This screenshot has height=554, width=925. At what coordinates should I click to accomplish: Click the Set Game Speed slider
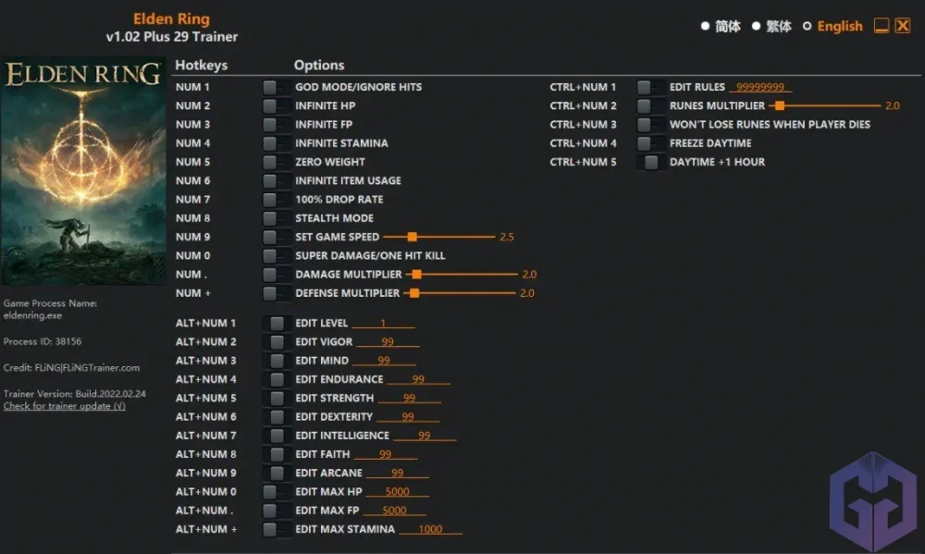(438, 237)
